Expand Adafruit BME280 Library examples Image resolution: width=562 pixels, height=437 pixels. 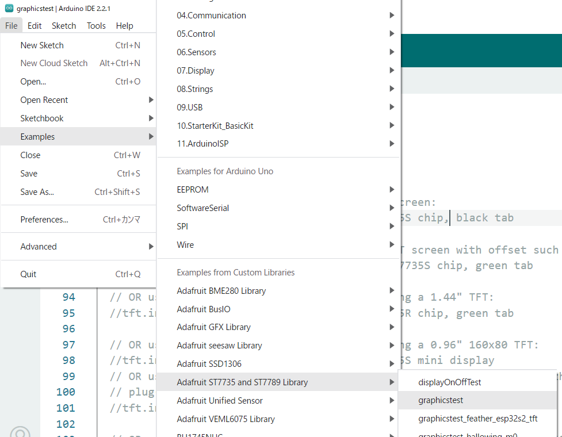coord(278,290)
